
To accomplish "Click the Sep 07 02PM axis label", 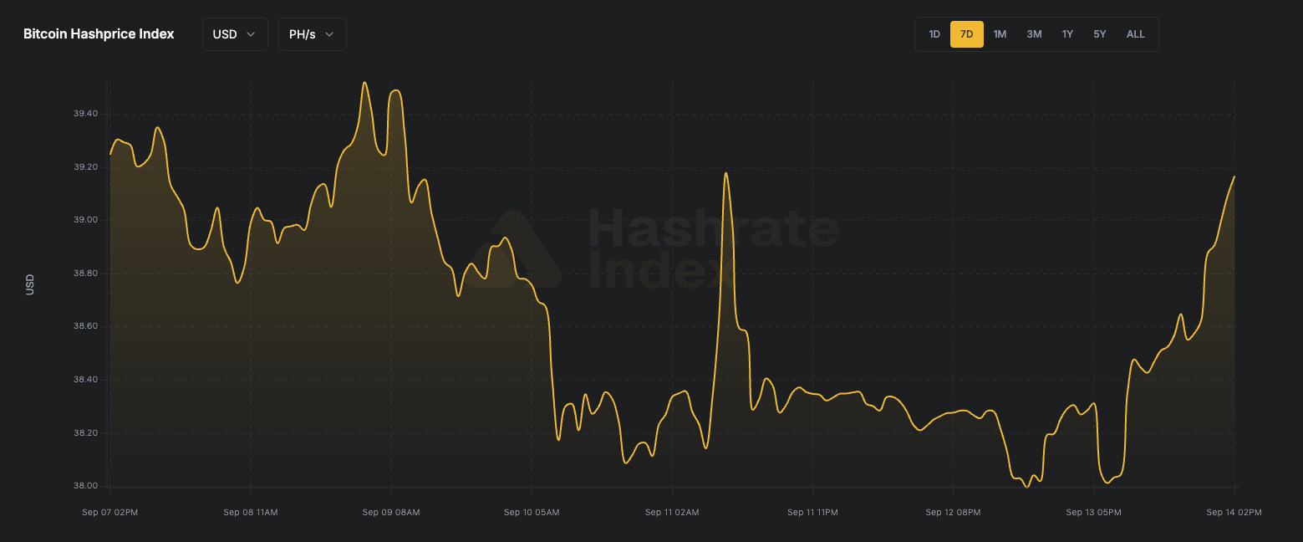I will pos(109,512).
